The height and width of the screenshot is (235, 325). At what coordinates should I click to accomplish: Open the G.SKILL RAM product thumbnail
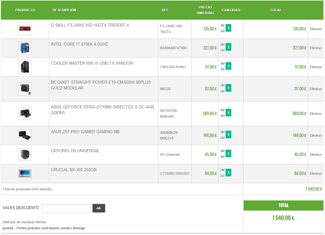coord(25,29)
